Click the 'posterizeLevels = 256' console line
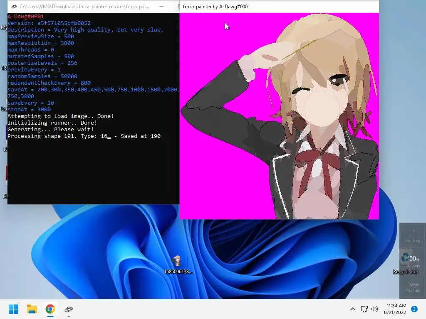 tap(42, 63)
